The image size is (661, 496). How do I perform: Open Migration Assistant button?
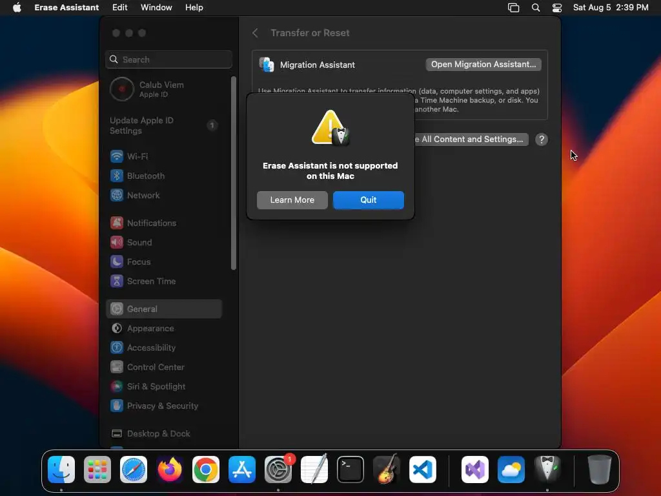pyautogui.click(x=483, y=65)
